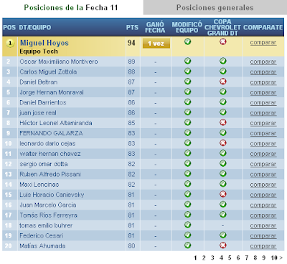The width and height of the screenshot is (287, 264).
Task: Click leonardo dario cejas's red cross icon
Action: [x=223, y=143]
